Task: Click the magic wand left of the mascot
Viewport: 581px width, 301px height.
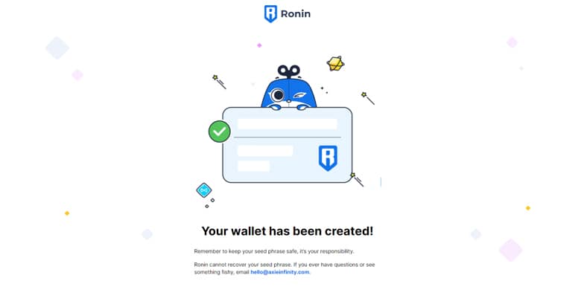Action: point(219,82)
